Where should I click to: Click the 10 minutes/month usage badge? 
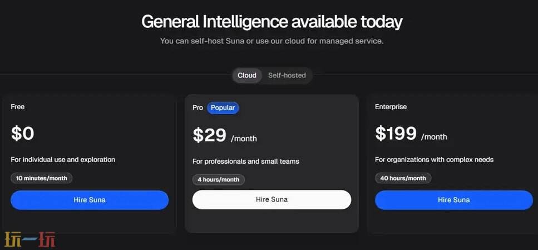tap(42, 178)
